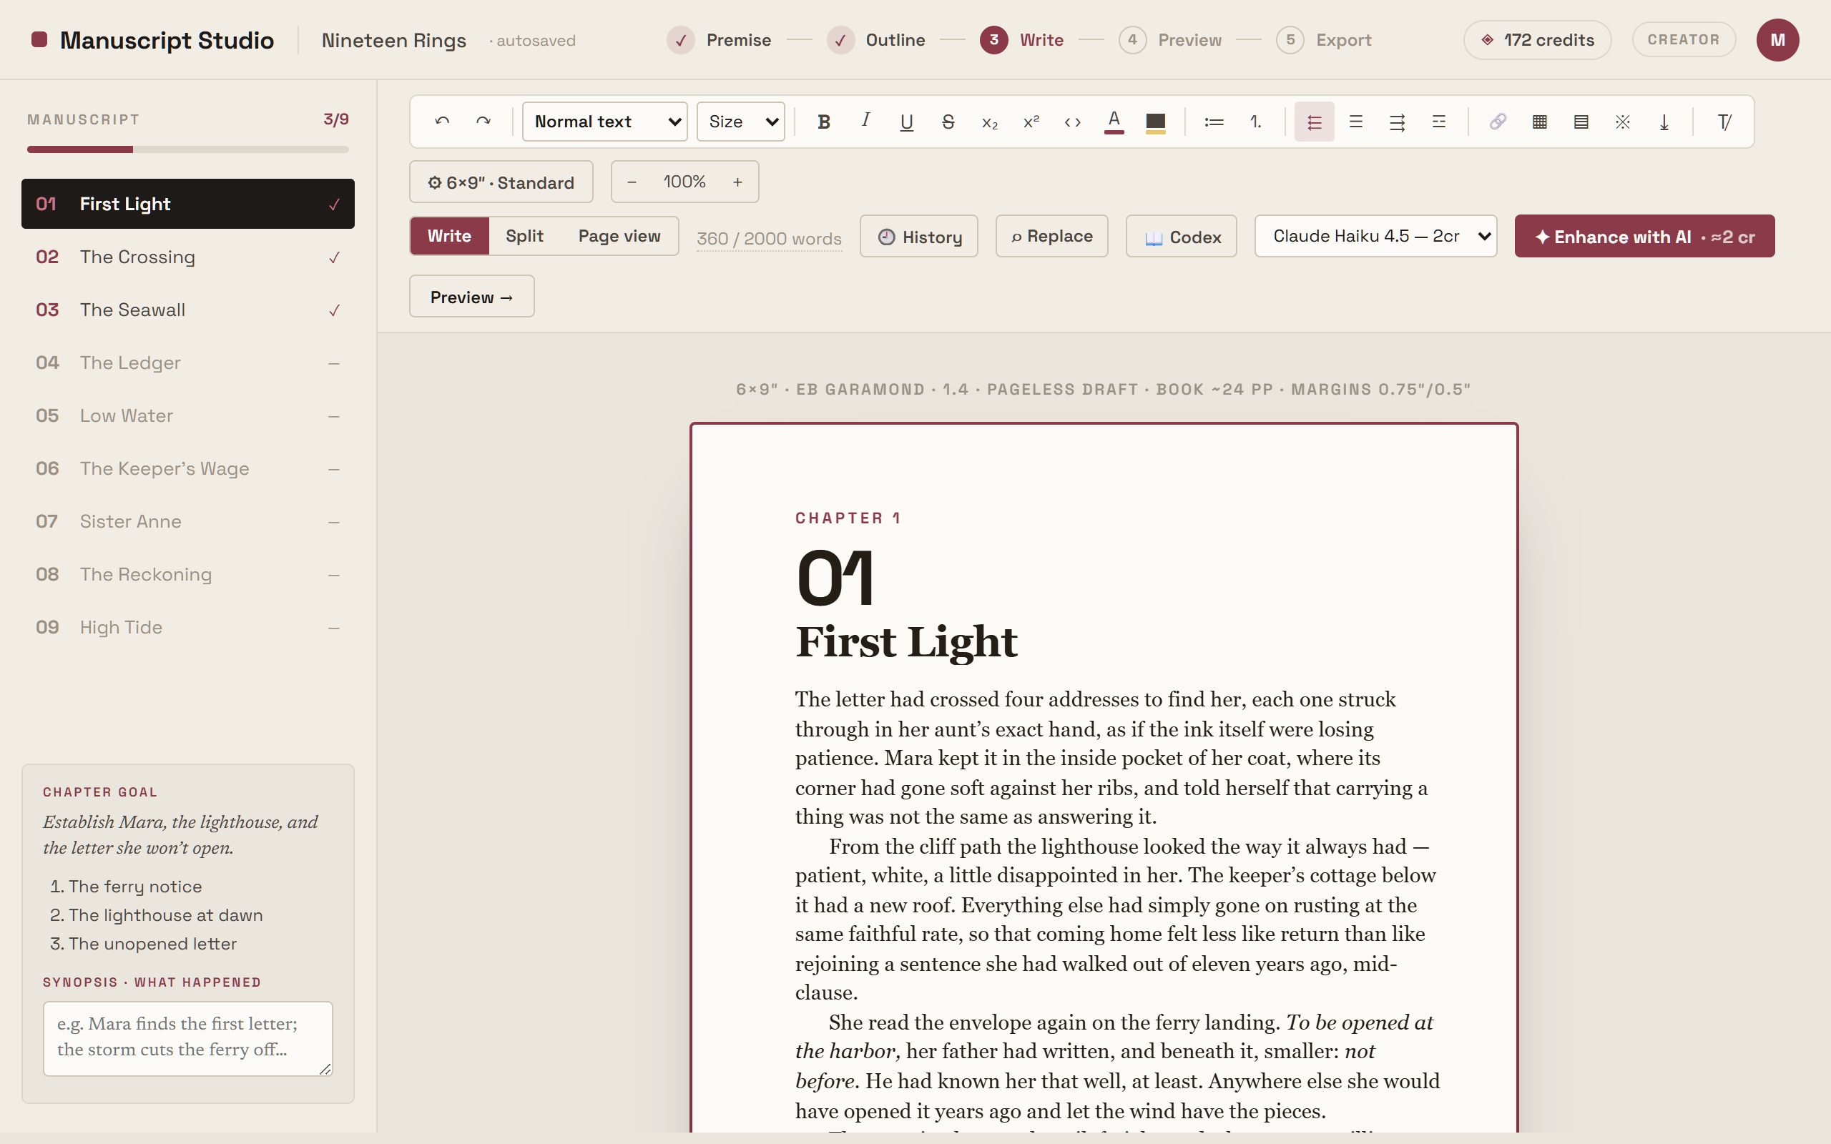Go to the Outline step
The width and height of the screenshot is (1831, 1144).
876,39
